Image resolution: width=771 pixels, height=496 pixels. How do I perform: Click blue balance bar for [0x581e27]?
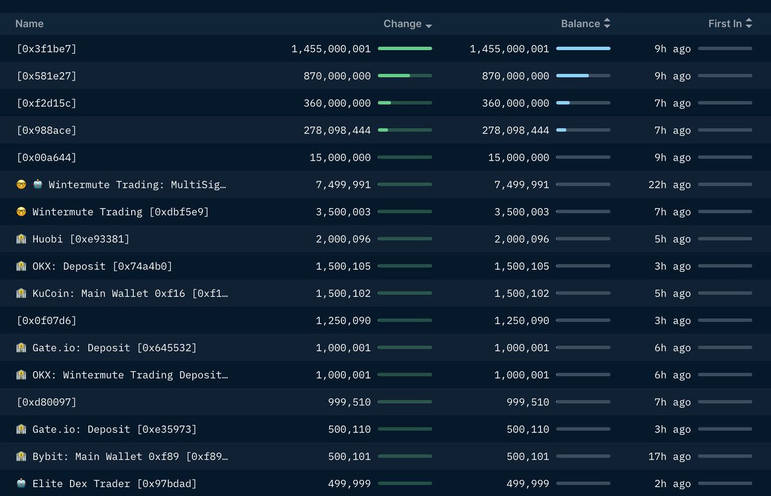pos(583,75)
